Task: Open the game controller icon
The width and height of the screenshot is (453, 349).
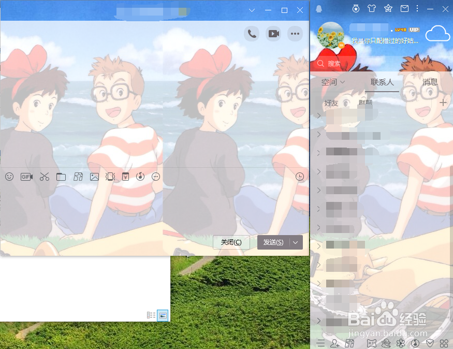Action: [x=372, y=343]
